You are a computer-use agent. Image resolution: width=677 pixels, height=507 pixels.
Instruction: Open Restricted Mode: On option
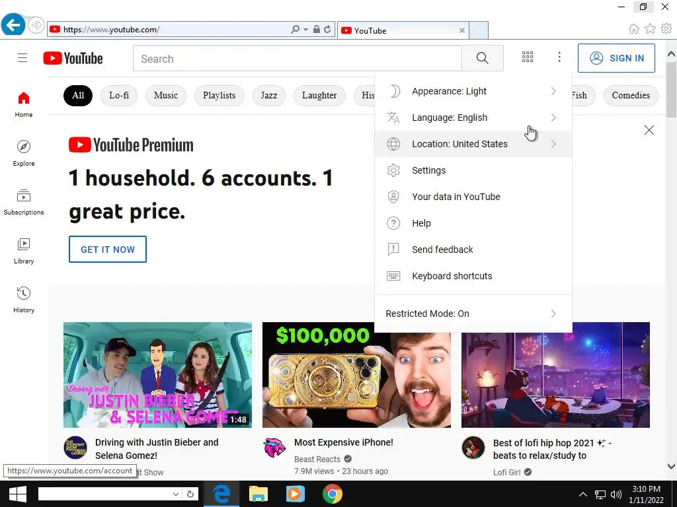click(x=473, y=314)
